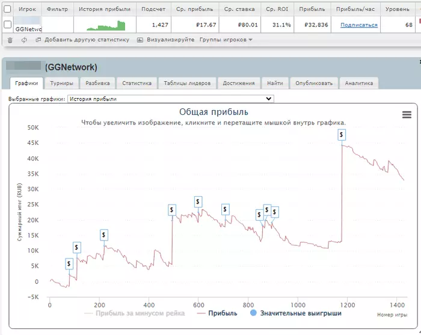Click Добавить другую статистику
This screenshot has height=335, width=421.
(x=87, y=40)
